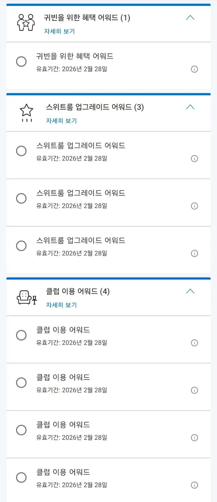217x502 pixels.
Task: Collapse the 스위트룸 업그레이드 어워드 (3) section
Action: [x=190, y=107]
